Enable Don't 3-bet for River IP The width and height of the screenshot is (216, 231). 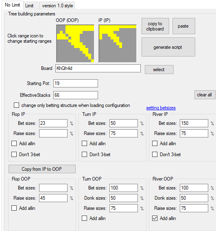click(x=155, y=155)
